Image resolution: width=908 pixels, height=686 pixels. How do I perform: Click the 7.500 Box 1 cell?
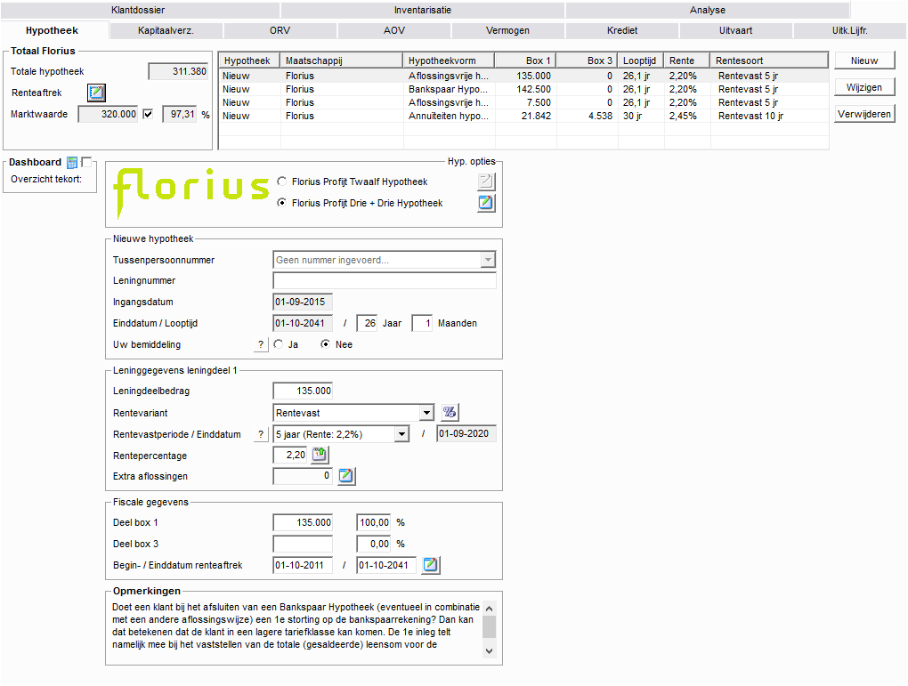click(526, 102)
